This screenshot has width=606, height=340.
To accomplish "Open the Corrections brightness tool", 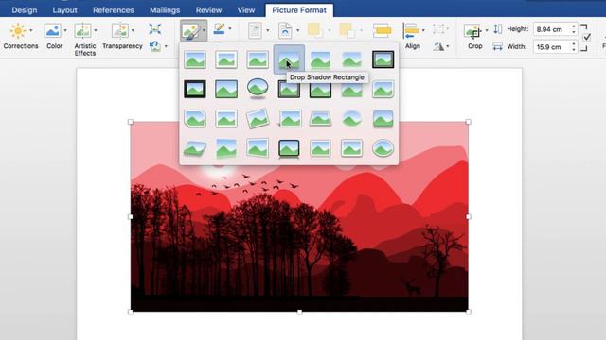I will tap(18, 31).
